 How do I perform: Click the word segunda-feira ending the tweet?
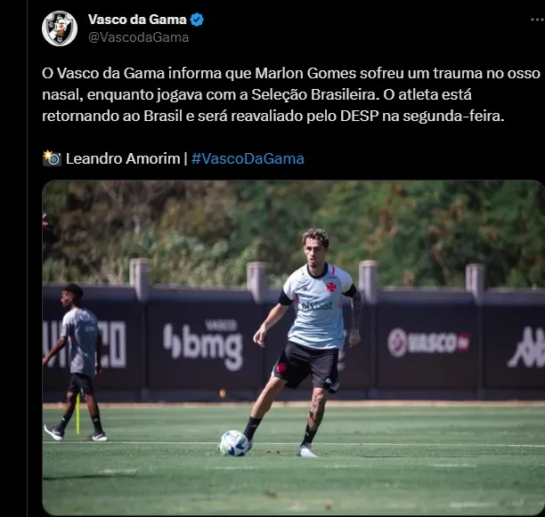(x=453, y=116)
